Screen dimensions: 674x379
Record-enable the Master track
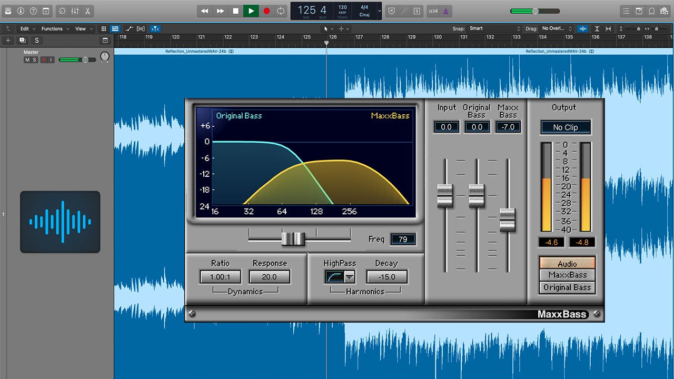pyautogui.click(x=44, y=60)
